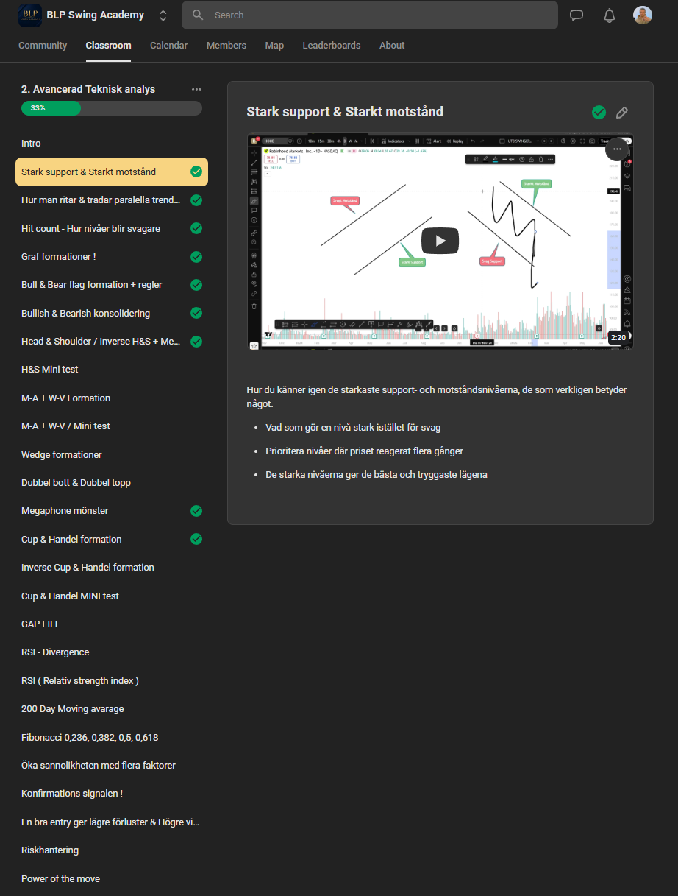Open the notifications bell
The image size is (678, 896).
click(x=610, y=15)
